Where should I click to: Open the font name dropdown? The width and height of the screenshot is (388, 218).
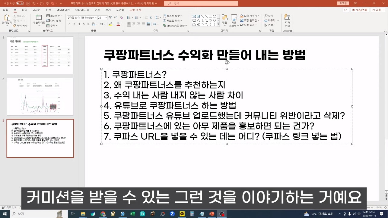tap(96, 18)
